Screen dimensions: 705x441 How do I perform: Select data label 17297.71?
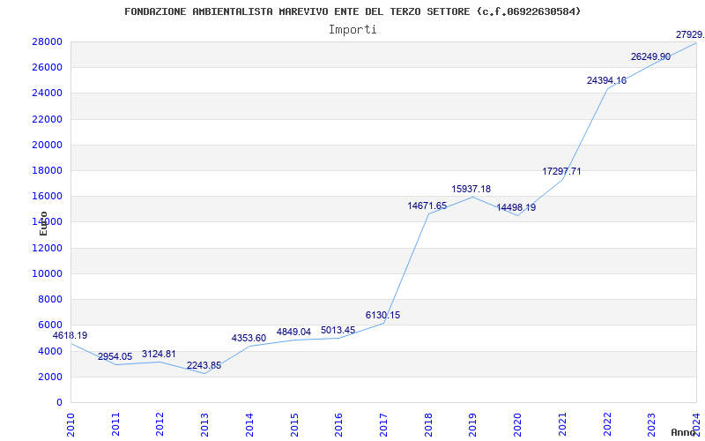[x=561, y=171]
